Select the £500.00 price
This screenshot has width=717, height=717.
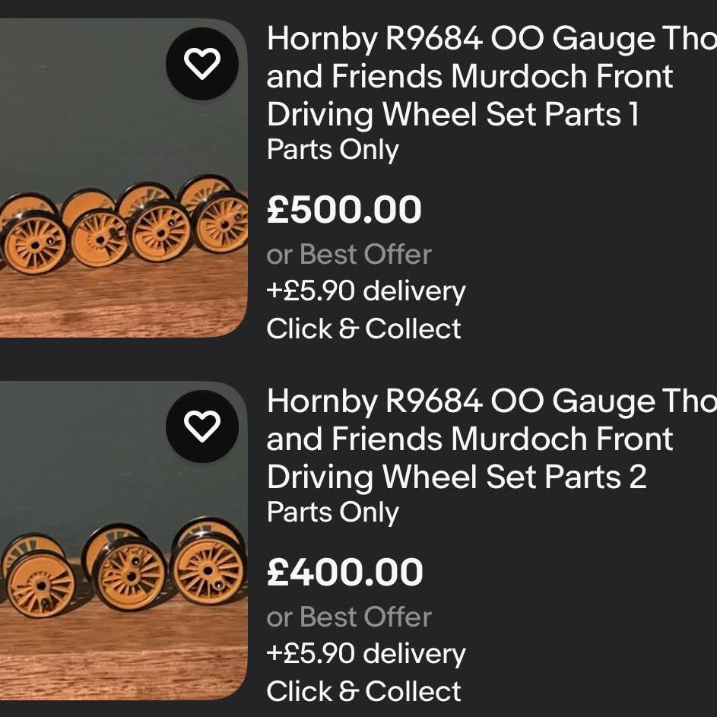pyautogui.click(x=344, y=209)
